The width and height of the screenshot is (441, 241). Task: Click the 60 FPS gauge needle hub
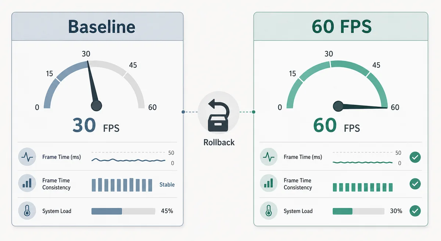[338, 107]
